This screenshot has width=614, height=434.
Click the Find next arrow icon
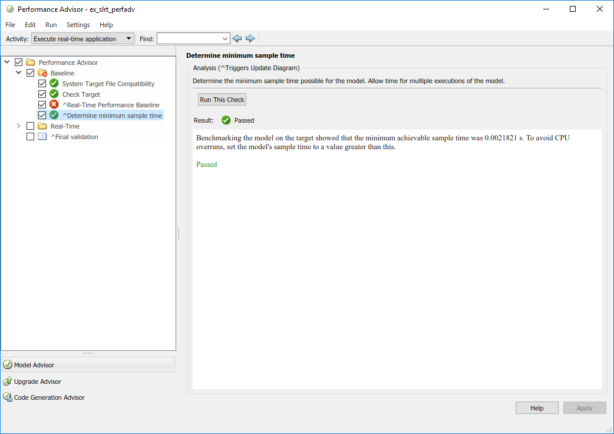click(x=250, y=39)
